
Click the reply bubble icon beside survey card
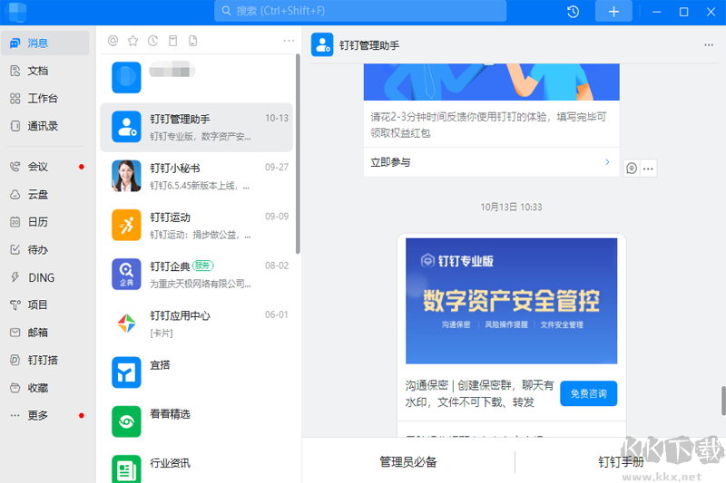coord(632,169)
